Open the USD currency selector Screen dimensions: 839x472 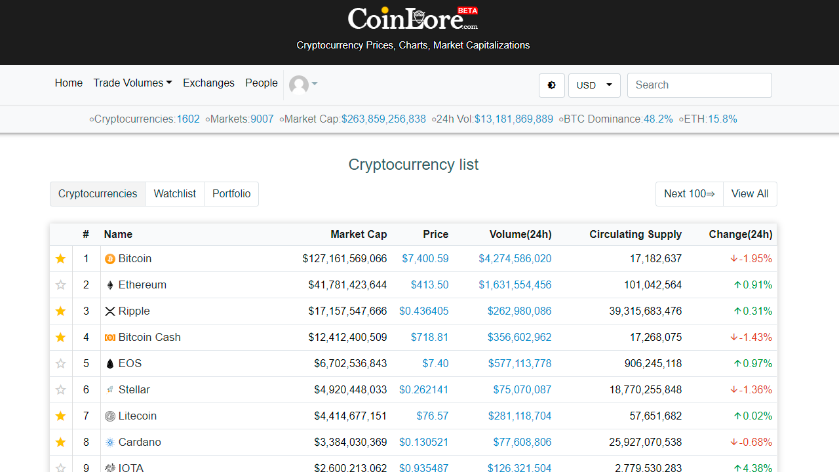point(595,85)
